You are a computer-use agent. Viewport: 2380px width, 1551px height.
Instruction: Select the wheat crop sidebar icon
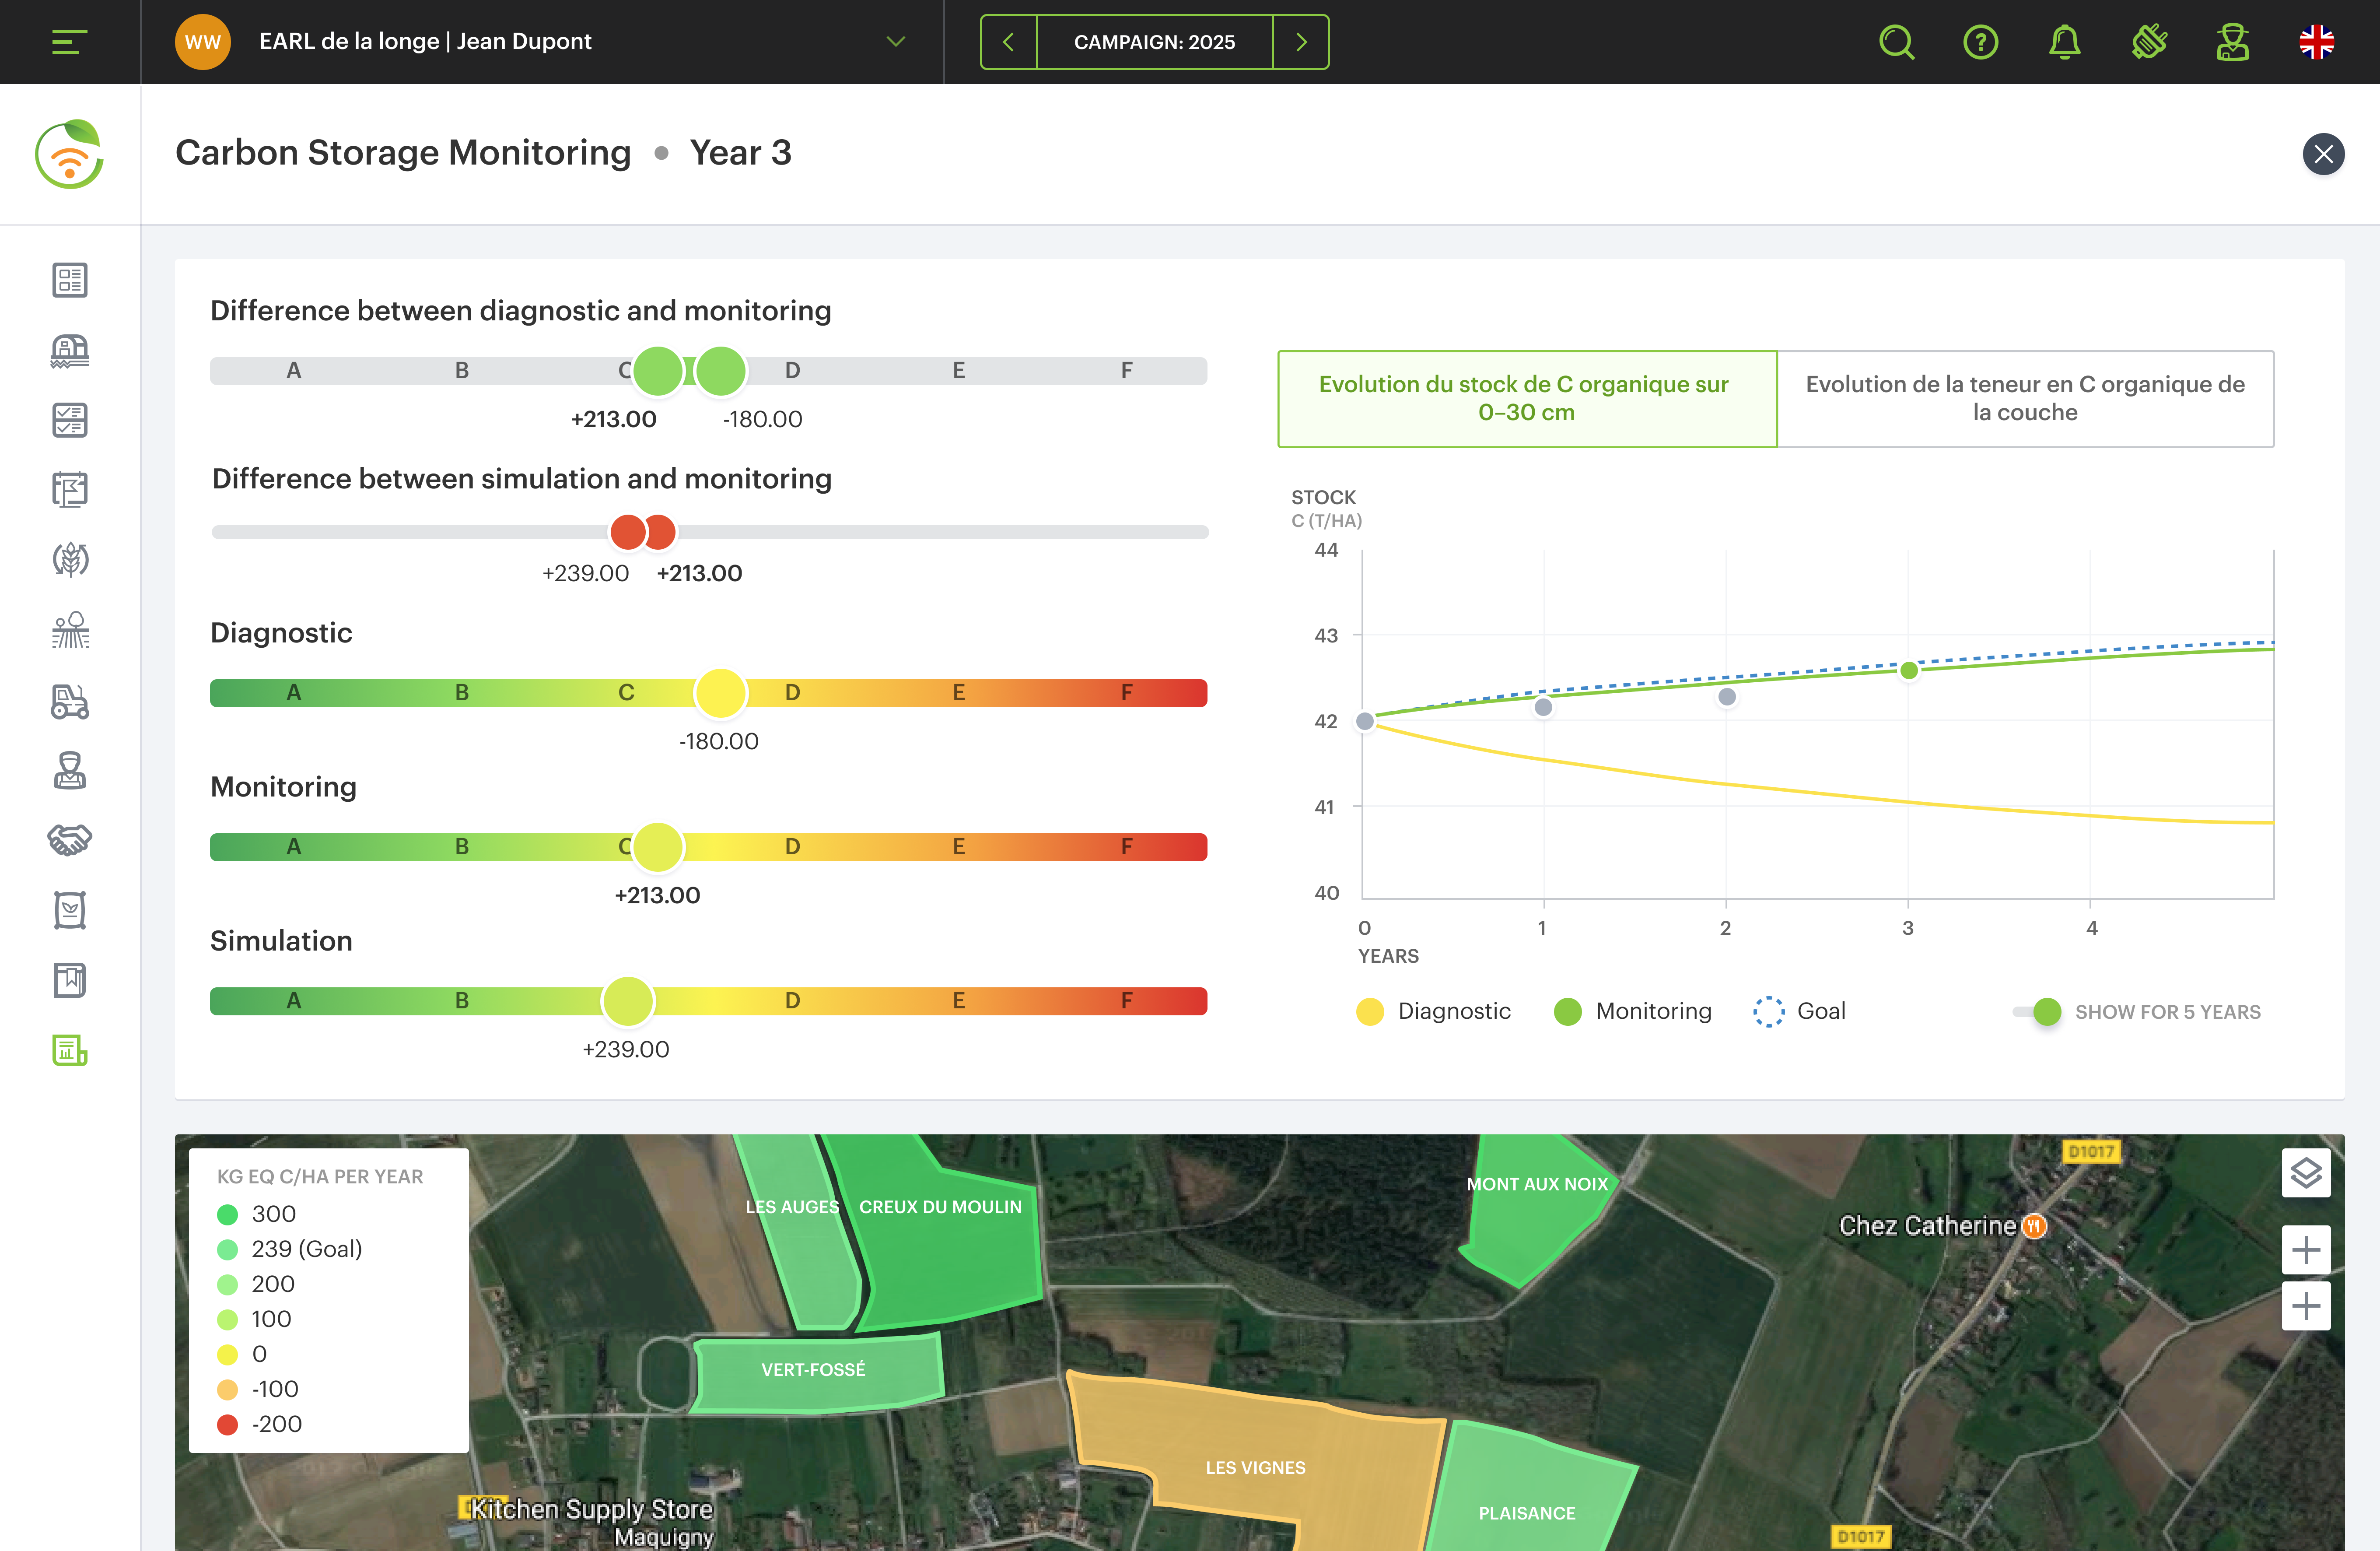tap(70, 559)
